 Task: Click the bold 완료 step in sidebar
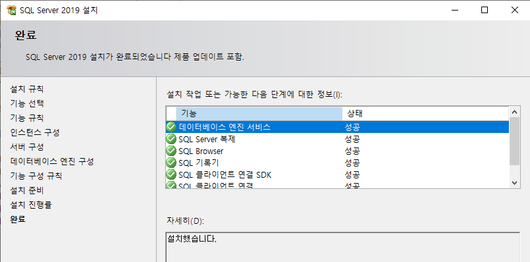point(18,219)
